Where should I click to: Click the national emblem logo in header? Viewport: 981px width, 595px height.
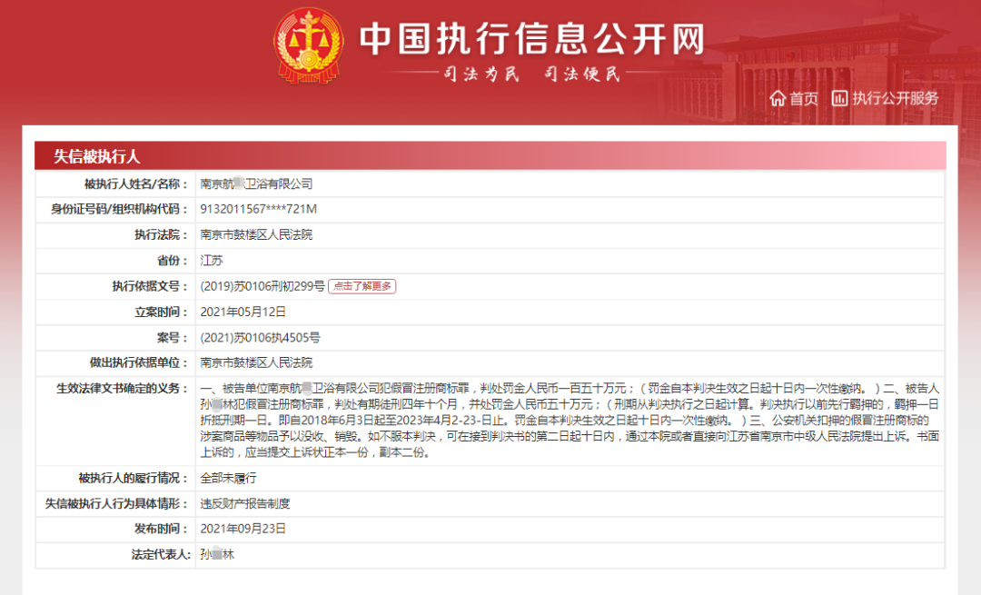point(309,45)
